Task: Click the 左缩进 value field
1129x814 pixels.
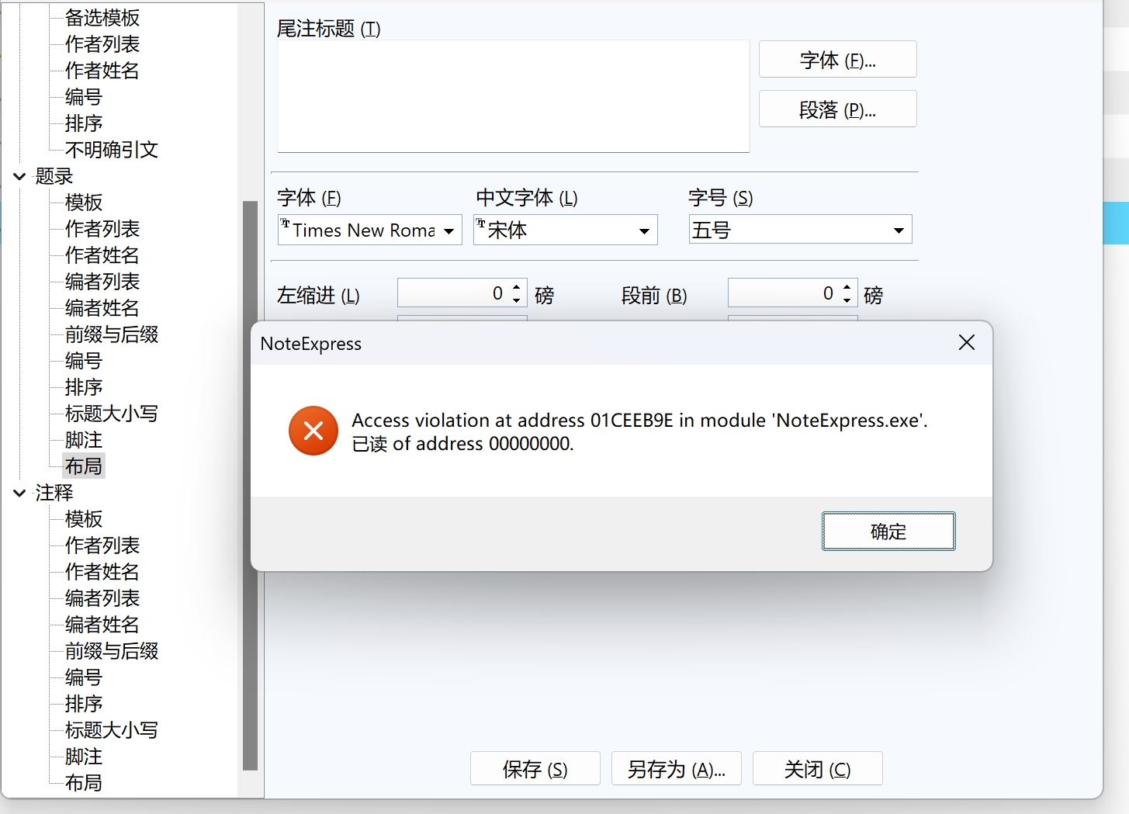Action: [453, 293]
